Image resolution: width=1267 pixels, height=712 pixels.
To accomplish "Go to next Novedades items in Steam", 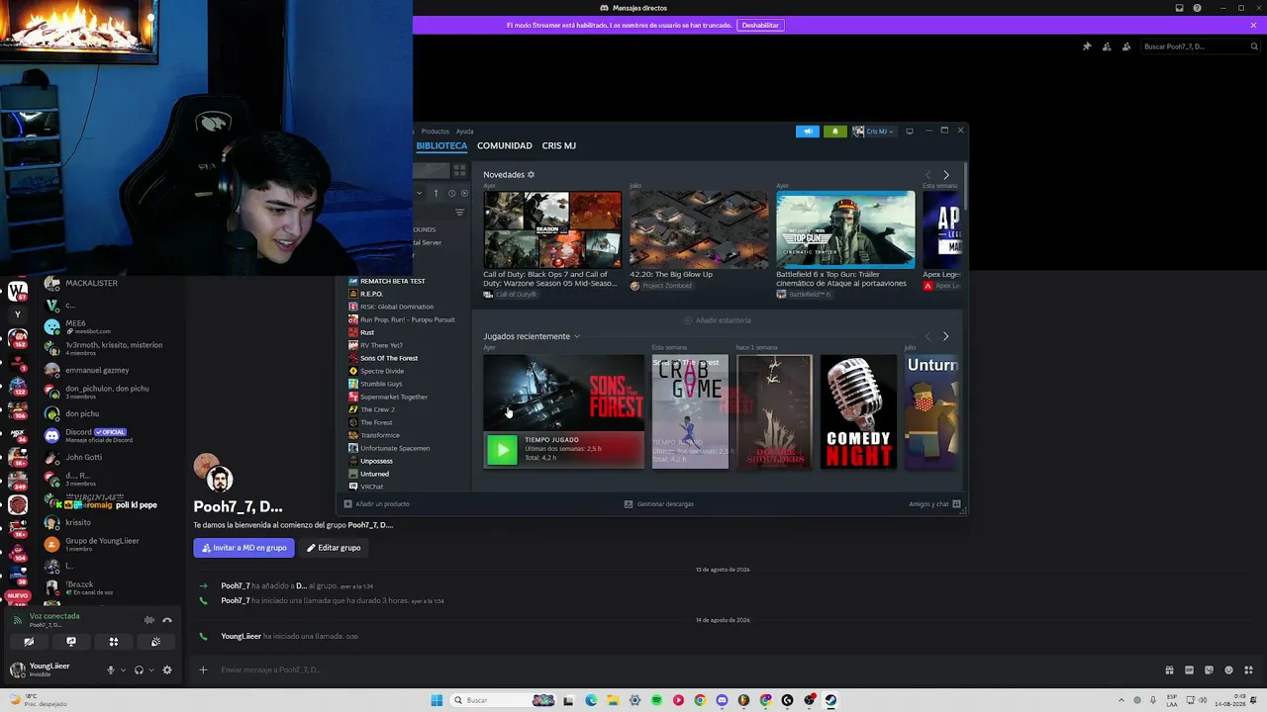I will [x=946, y=175].
